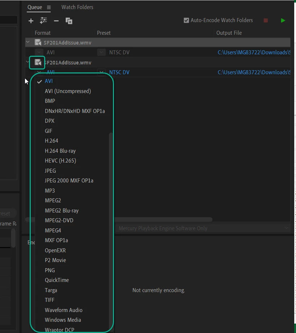
Task: Click the Duplicate icon in Queue toolbar
Action: click(69, 21)
